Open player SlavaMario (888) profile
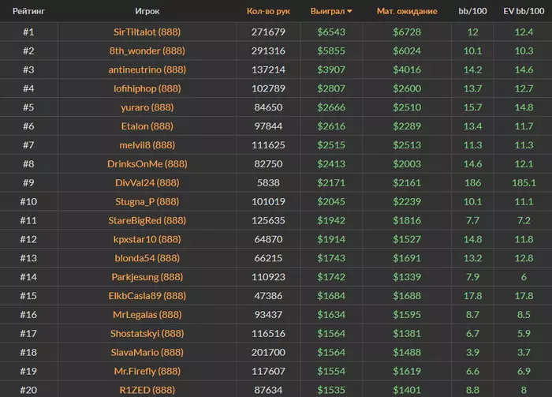The height and width of the screenshot is (397, 552). (147, 352)
